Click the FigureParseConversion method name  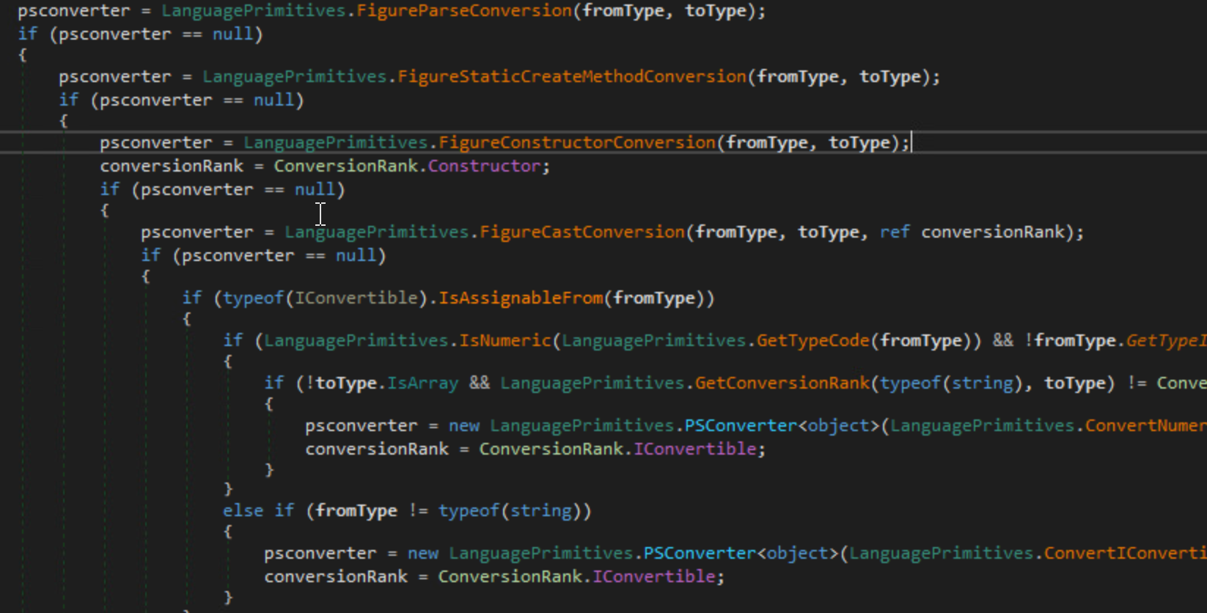(463, 11)
